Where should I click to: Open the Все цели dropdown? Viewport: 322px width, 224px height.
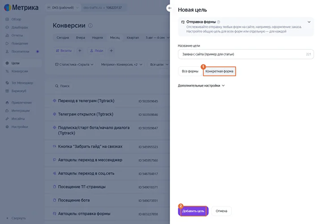pyautogui.click(x=159, y=65)
